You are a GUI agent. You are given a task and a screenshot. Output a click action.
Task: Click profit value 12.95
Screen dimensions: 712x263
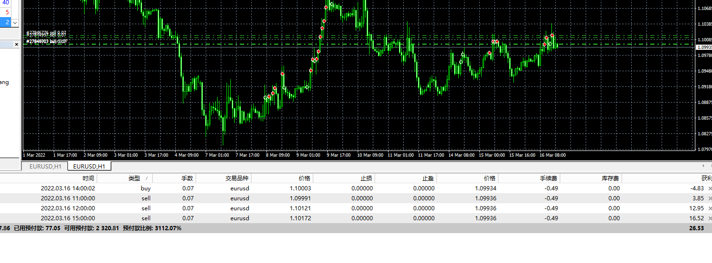click(697, 208)
